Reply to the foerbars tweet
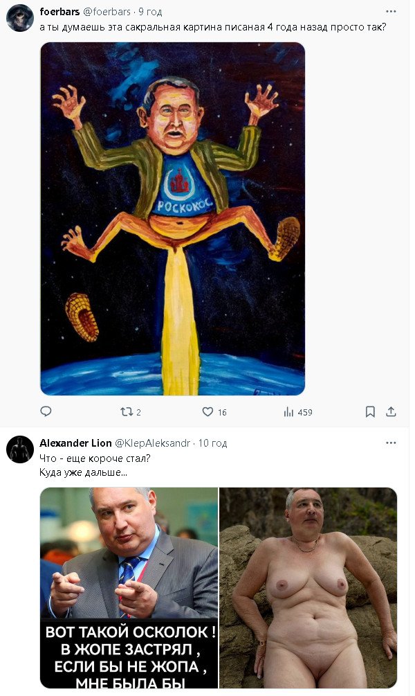The width and height of the screenshot is (415, 696). 46,411
